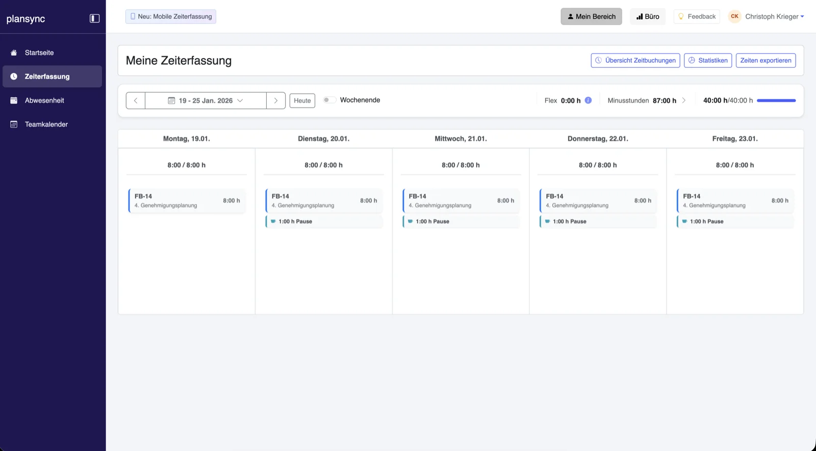Click the coffee cup icon on Dienstag pause

point(273,221)
